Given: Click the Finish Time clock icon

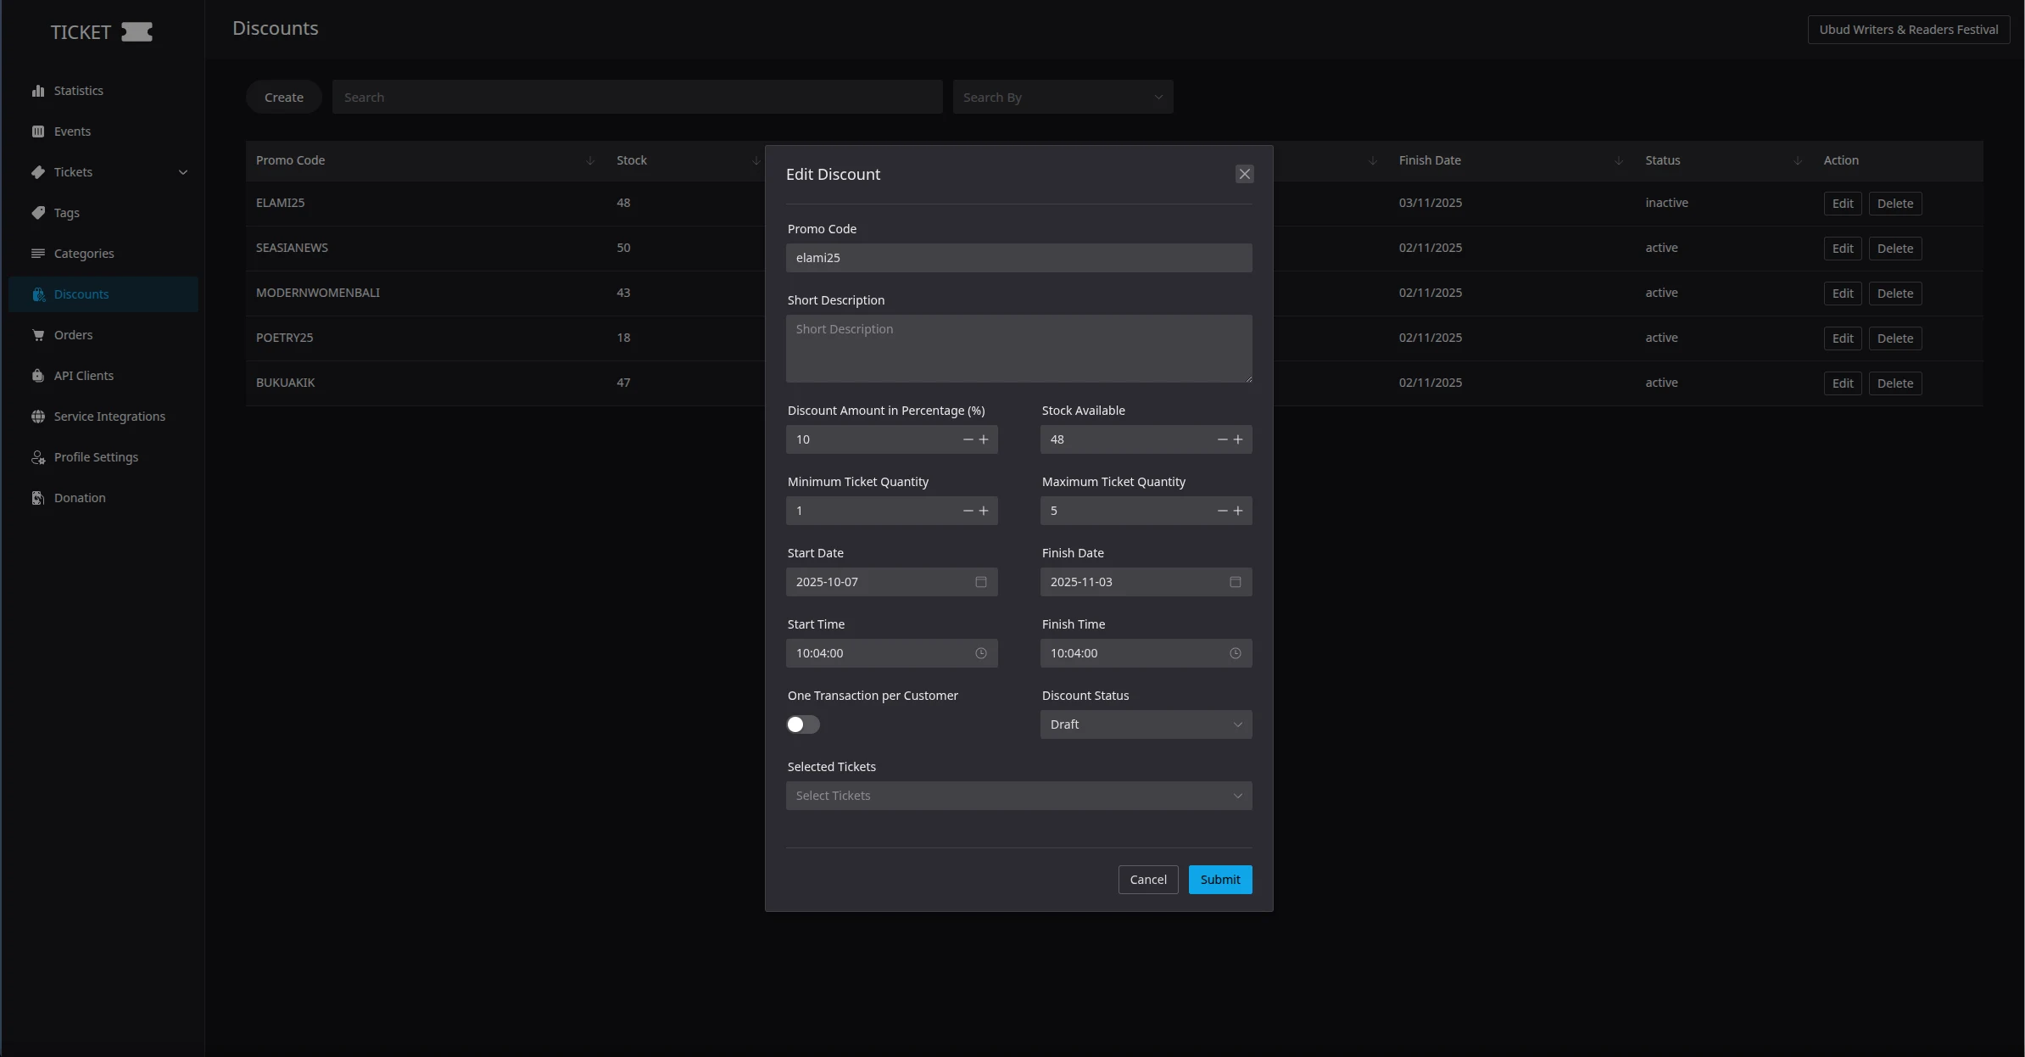Looking at the screenshot, I should coord(1236,653).
